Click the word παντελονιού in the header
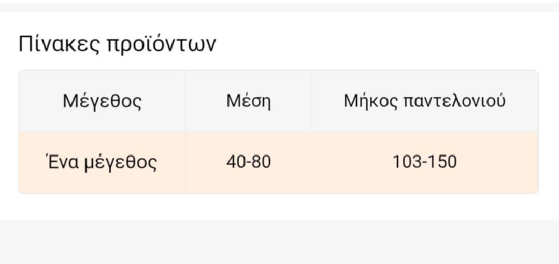The width and height of the screenshot is (559, 264). [453, 101]
